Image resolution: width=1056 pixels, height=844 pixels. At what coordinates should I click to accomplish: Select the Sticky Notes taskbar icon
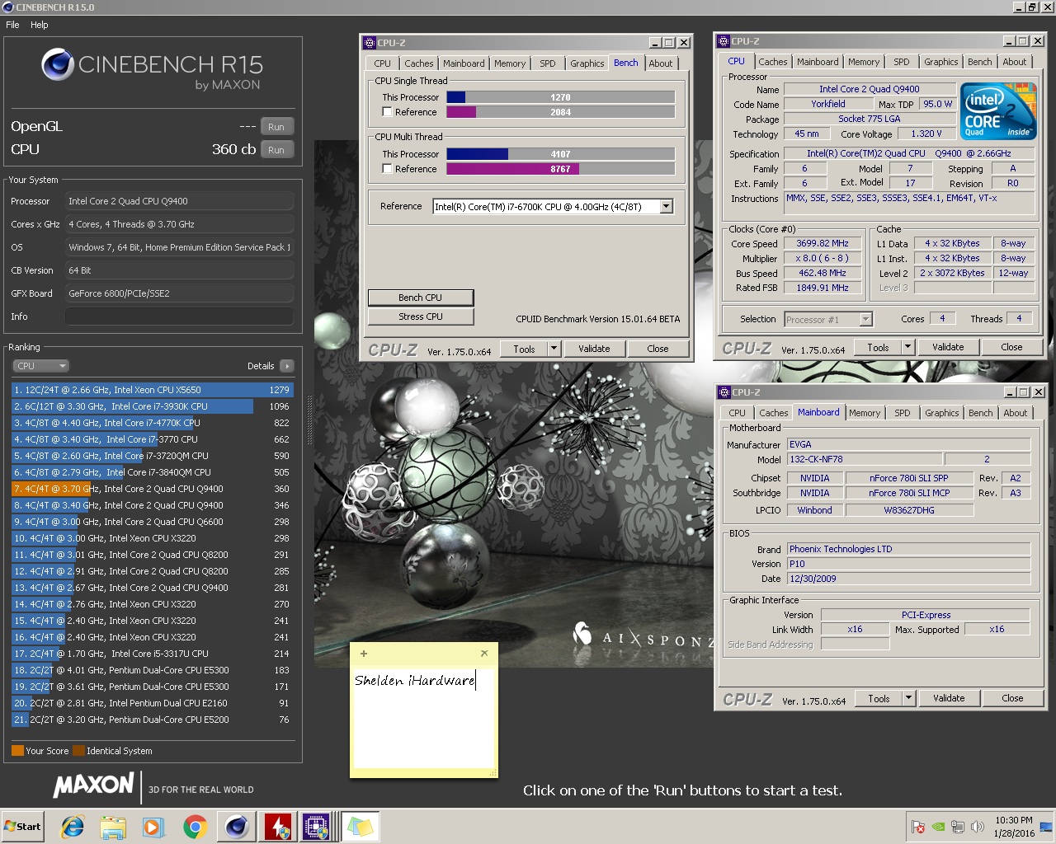pyautogui.click(x=360, y=827)
